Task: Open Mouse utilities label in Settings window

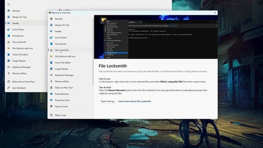Action: pyautogui.click(x=19, y=73)
